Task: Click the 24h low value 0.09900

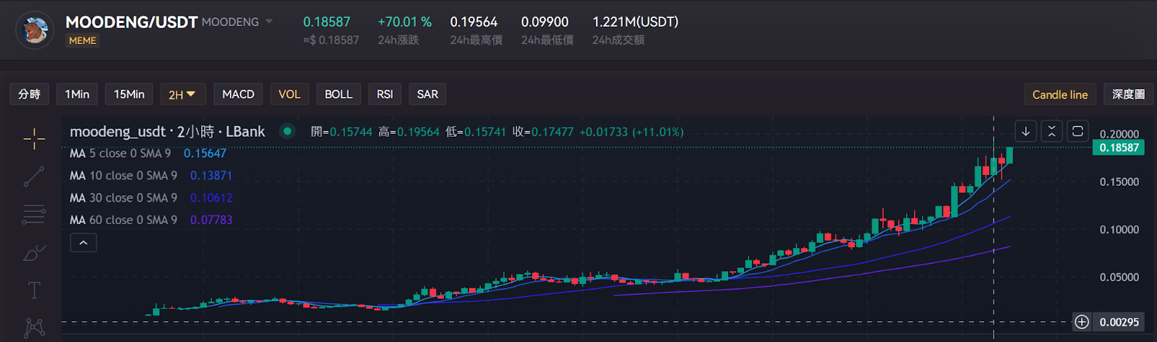Action: coord(545,22)
